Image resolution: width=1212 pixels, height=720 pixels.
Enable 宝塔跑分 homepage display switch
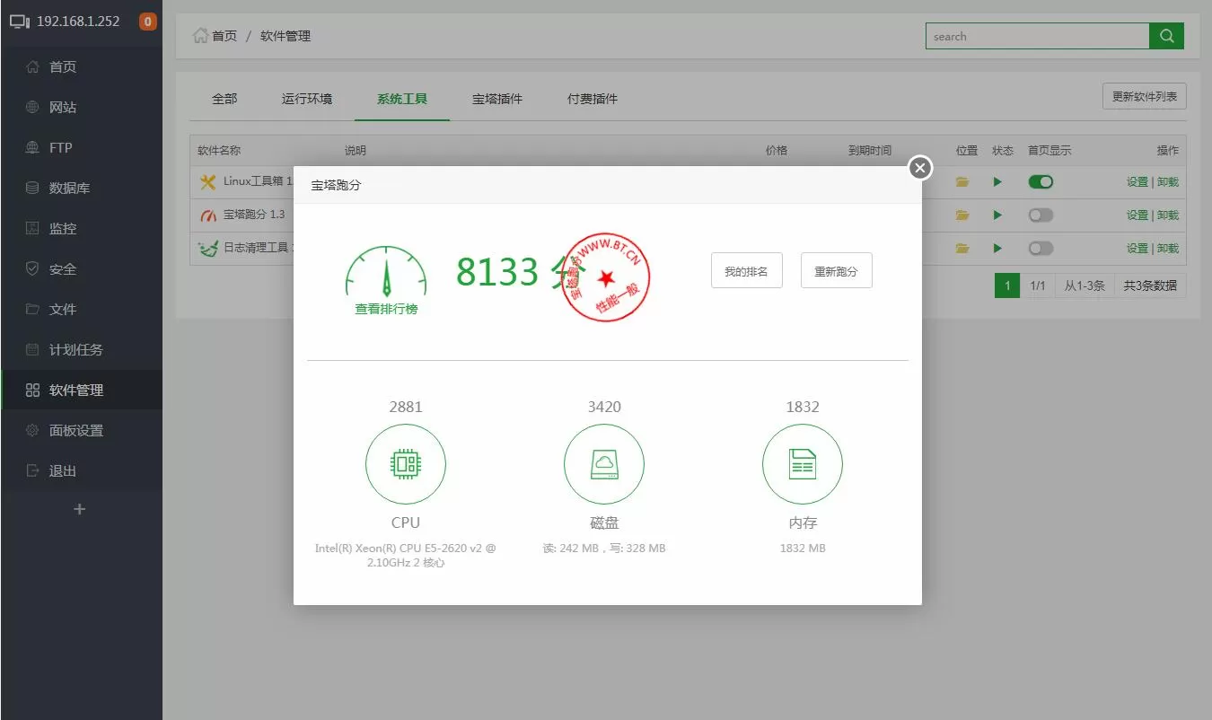pyautogui.click(x=1041, y=215)
